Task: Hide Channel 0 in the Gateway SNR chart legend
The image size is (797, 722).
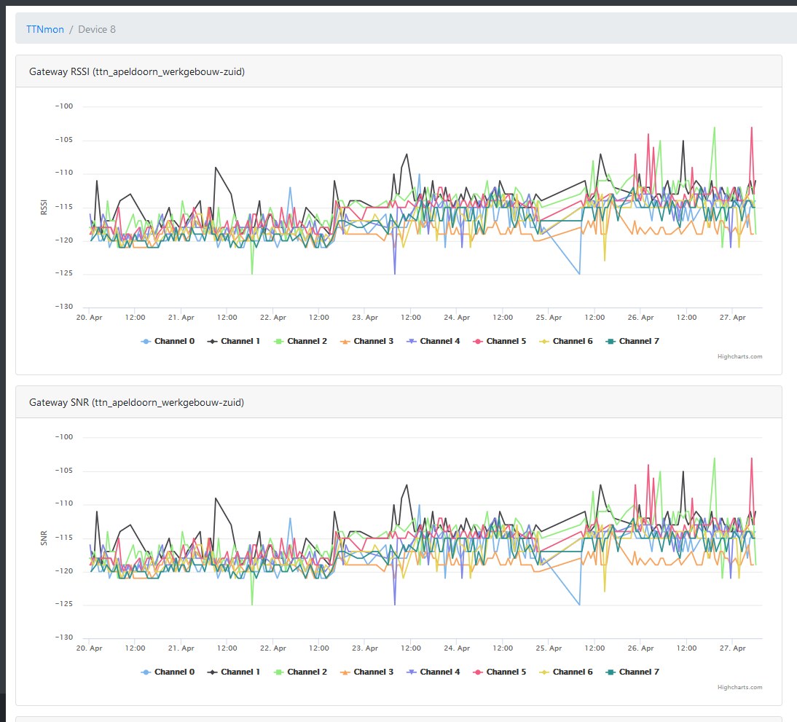Action: (168, 672)
